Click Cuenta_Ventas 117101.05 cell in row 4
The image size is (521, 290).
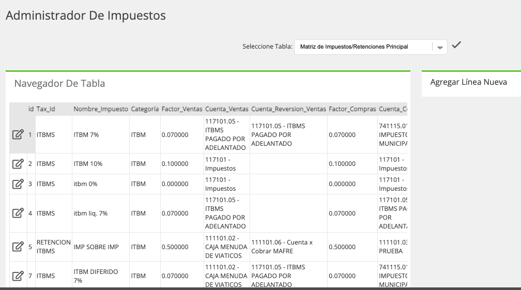pyautogui.click(x=226, y=213)
